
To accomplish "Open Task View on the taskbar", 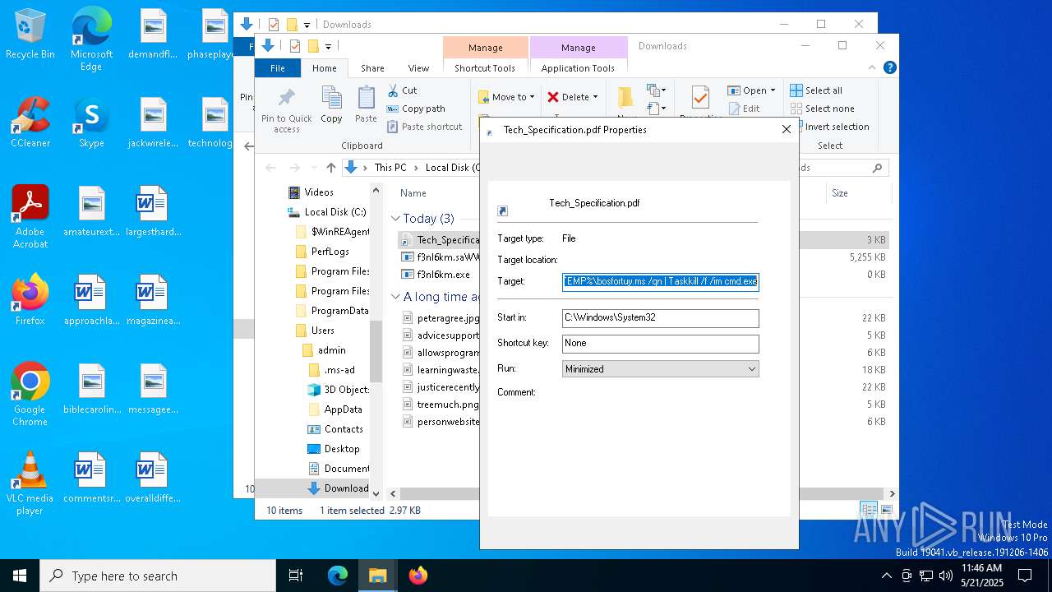I will coord(296,576).
